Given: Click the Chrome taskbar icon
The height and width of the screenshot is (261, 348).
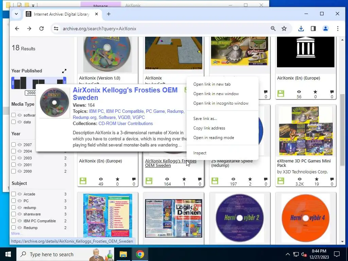Looking at the screenshot, I should click(x=140, y=254).
